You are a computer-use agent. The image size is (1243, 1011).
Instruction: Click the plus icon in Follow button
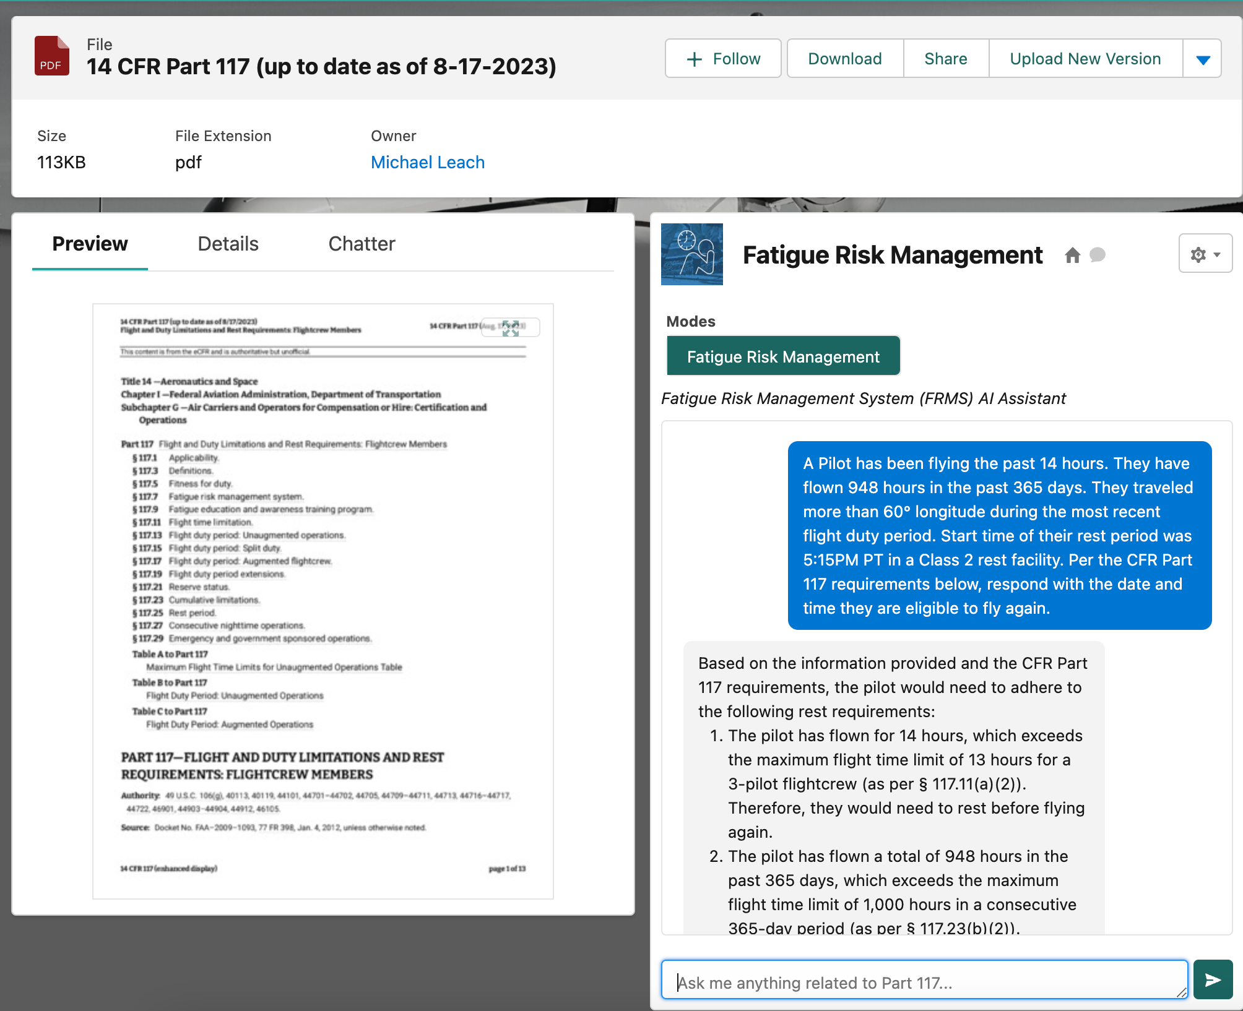click(695, 59)
